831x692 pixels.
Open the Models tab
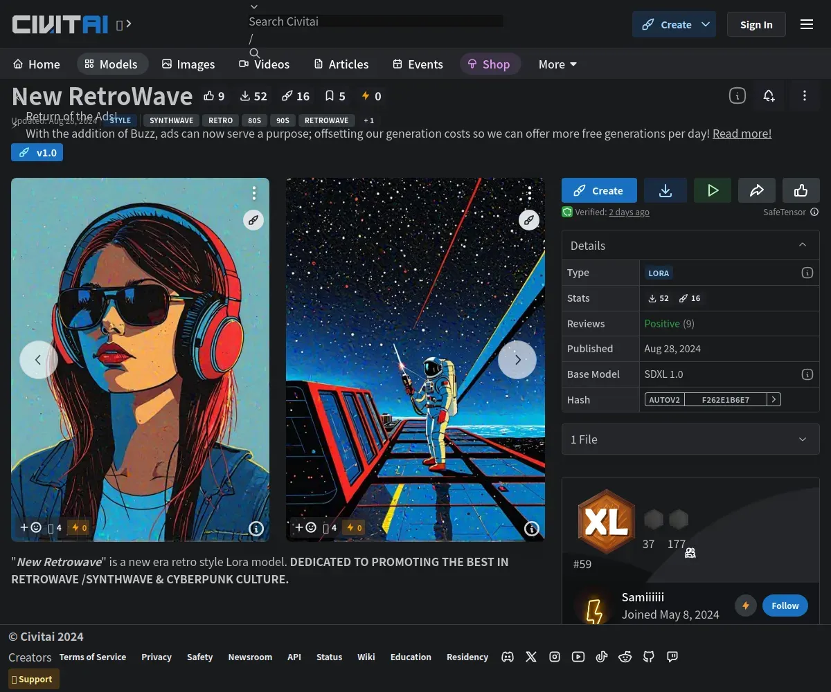coord(112,64)
